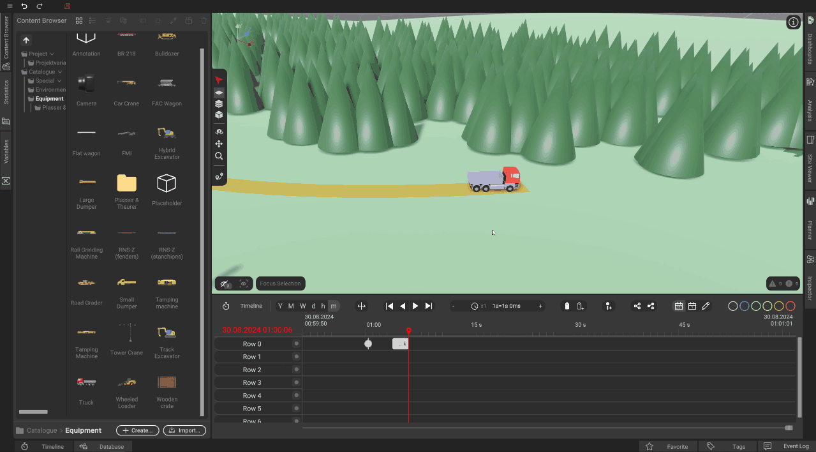Image resolution: width=816 pixels, height=452 pixels.
Task: Open the Content Browser filter icon
Action: tap(108, 20)
